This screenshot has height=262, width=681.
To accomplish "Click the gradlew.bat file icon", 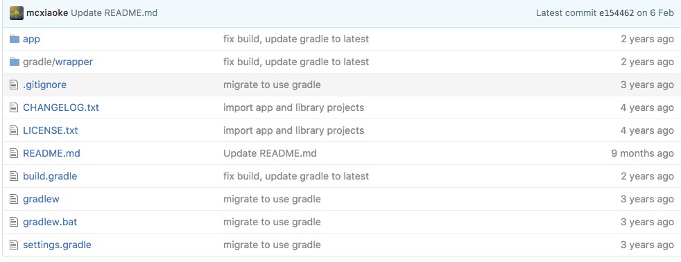I will pyautogui.click(x=14, y=222).
